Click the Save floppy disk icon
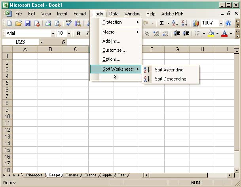Viewport: 241px width, 187px height. pyautogui.click(x=28, y=23)
